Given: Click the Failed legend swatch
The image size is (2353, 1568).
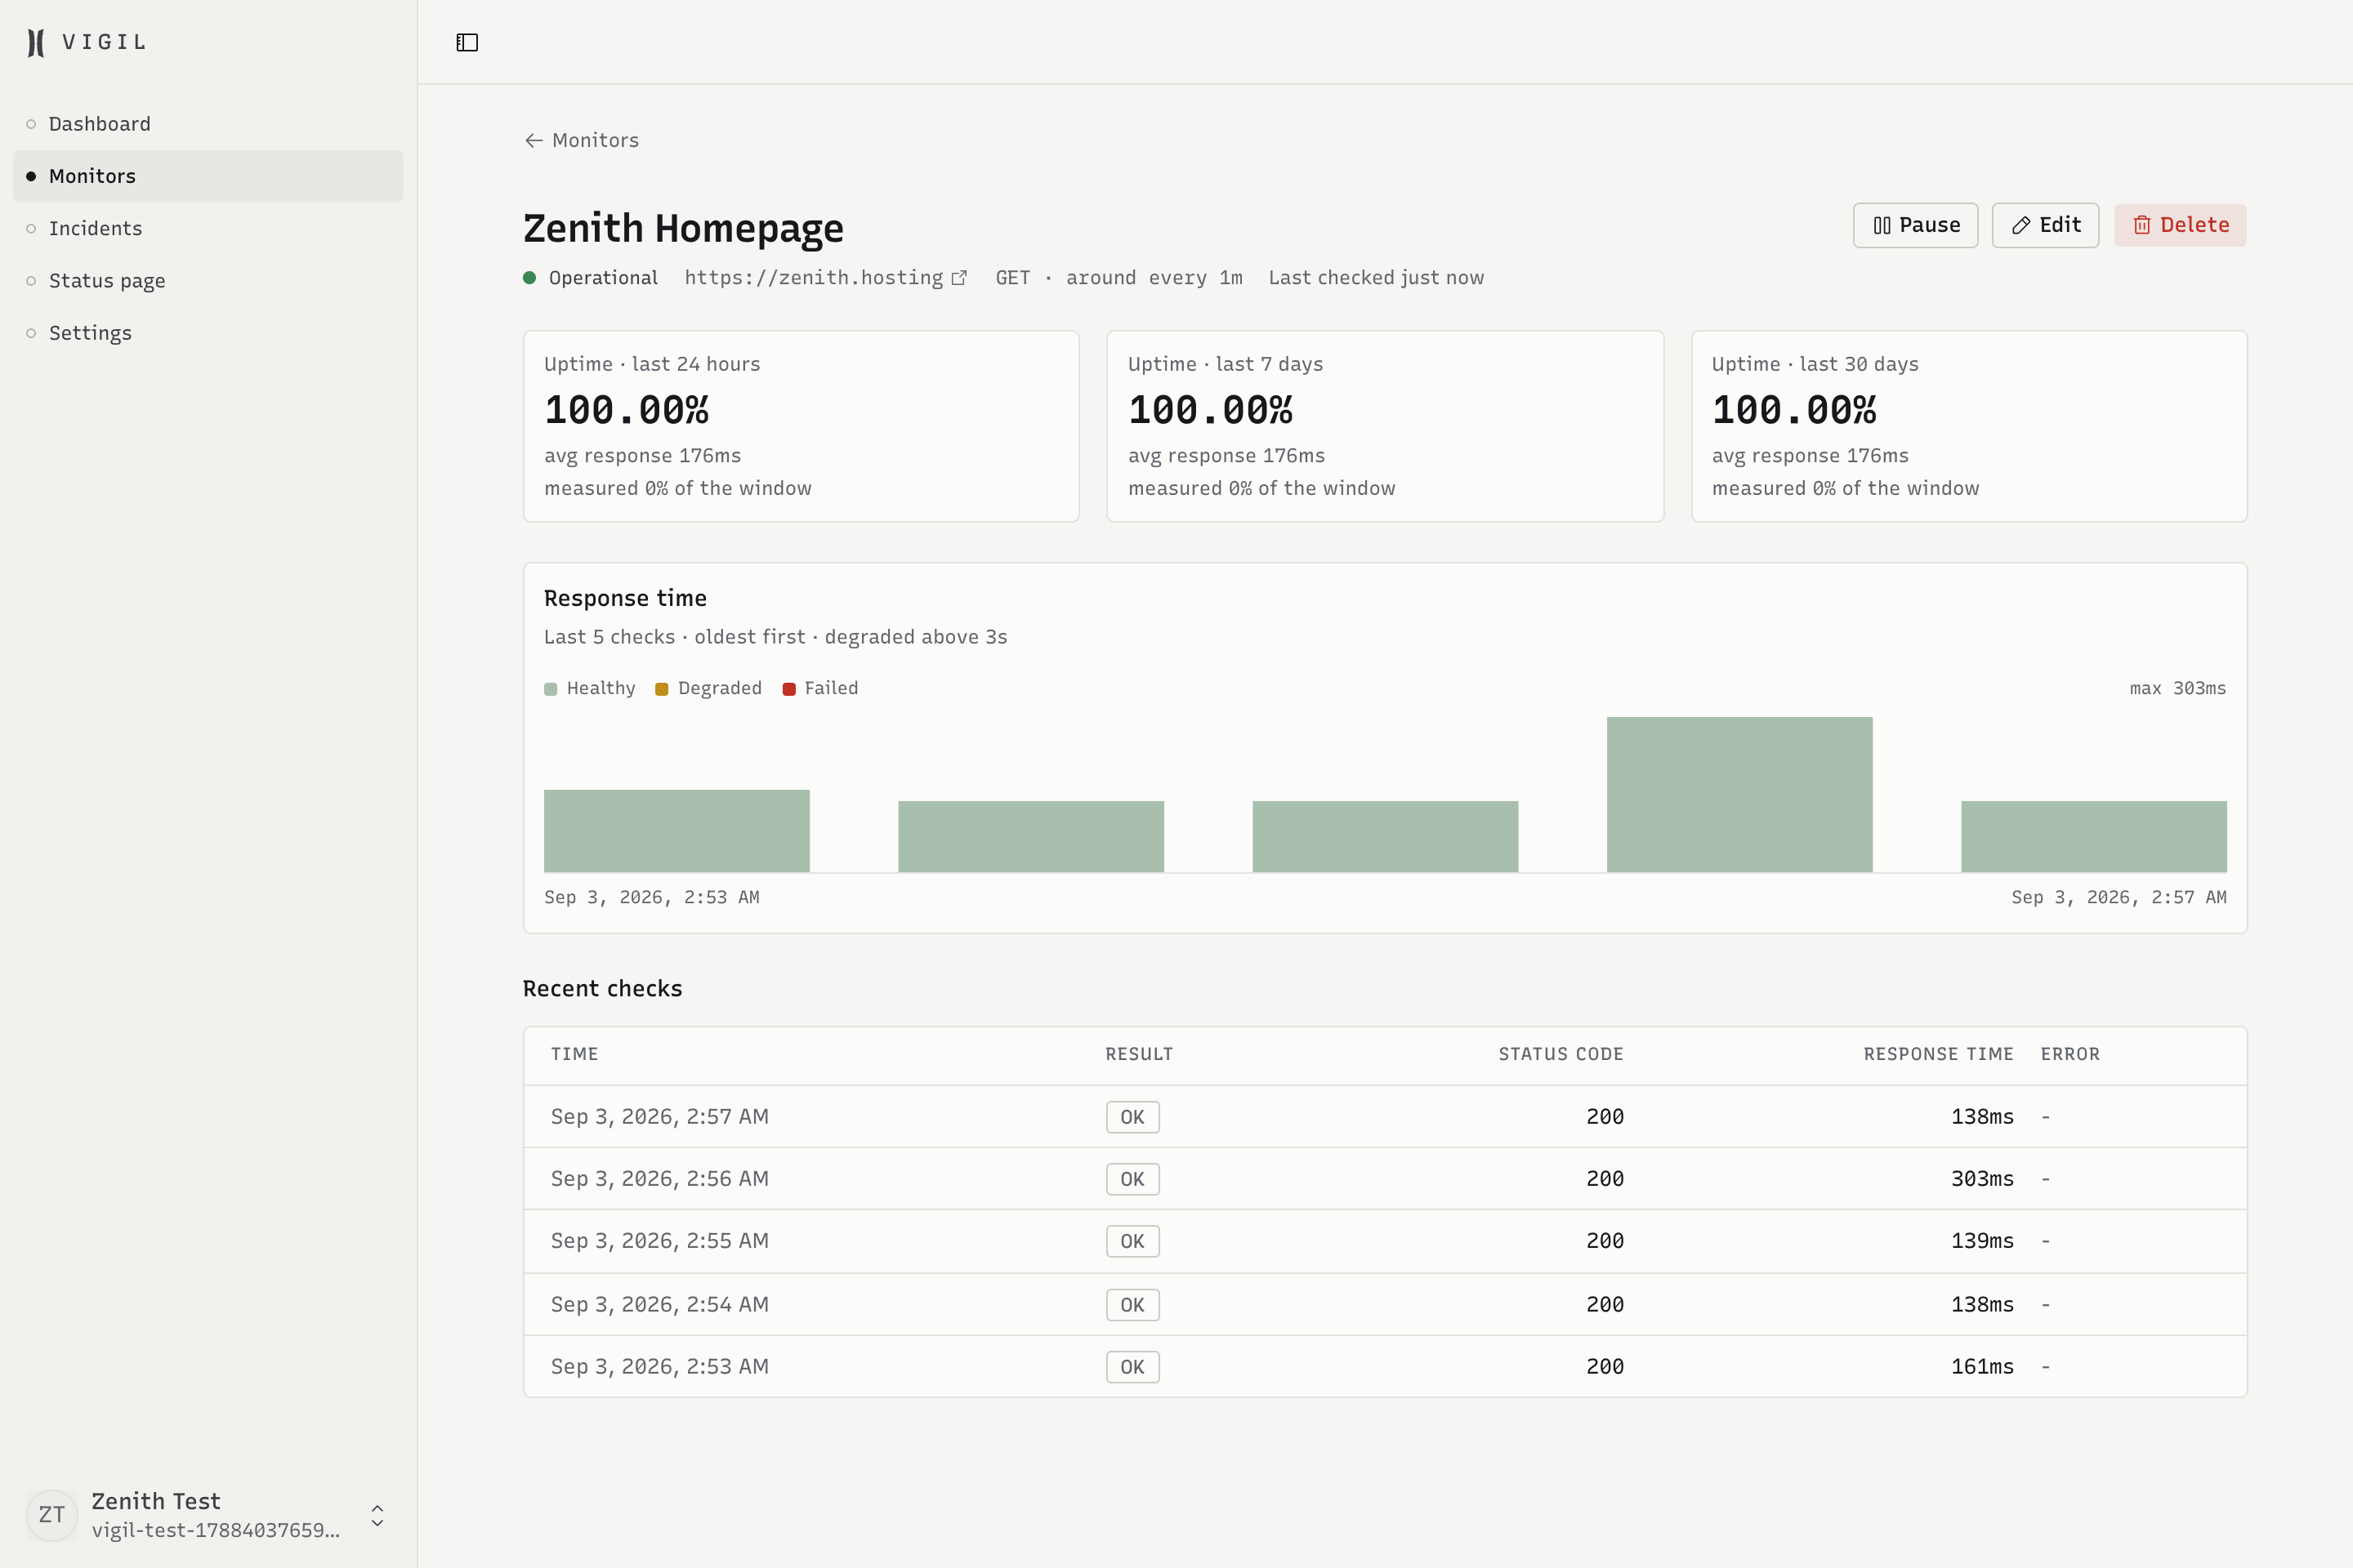Looking at the screenshot, I should tap(788, 689).
